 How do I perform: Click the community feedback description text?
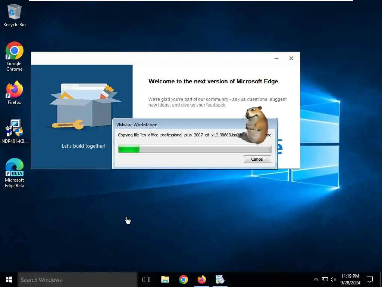pyautogui.click(x=217, y=102)
